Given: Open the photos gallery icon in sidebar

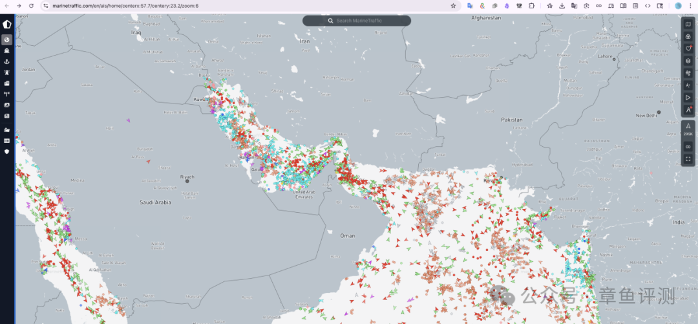Looking at the screenshot, I should pos(6,105).
